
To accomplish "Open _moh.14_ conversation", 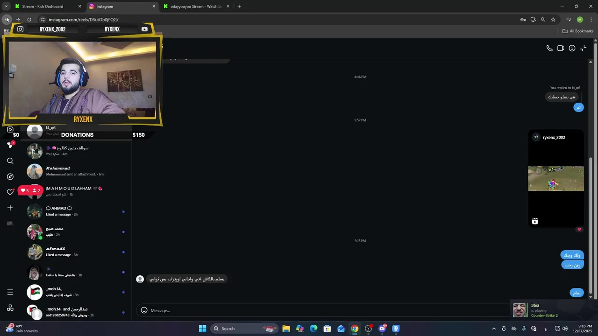I will tap(76, 292).
